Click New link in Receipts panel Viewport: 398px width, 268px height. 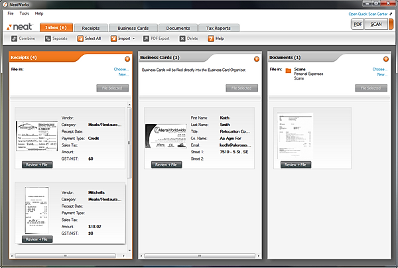123,74
